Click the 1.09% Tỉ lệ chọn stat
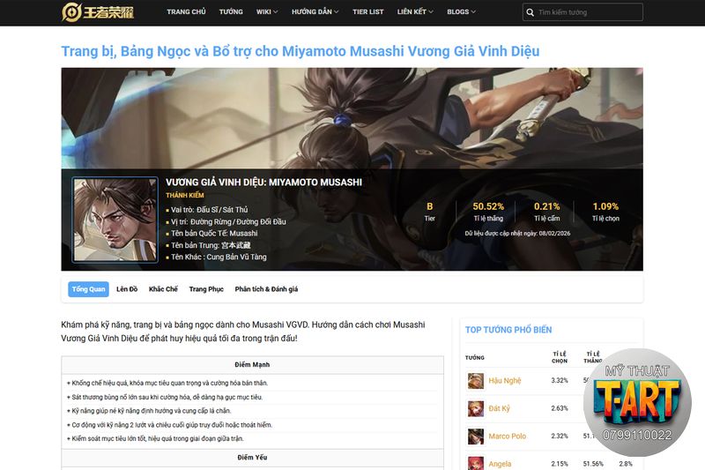 tap(605, 212)
